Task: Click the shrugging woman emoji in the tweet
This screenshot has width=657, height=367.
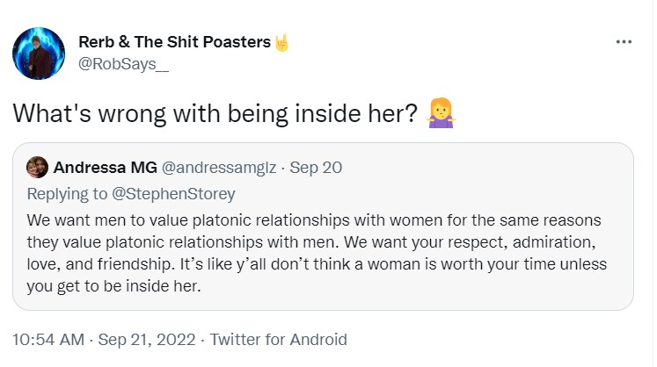Action: click(x=438, y=112)
